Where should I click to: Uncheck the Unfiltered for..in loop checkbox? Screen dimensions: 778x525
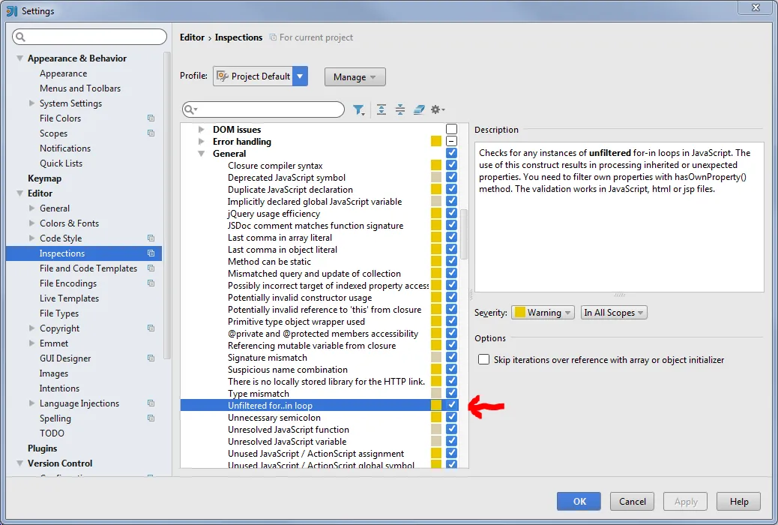coord(451,405)
